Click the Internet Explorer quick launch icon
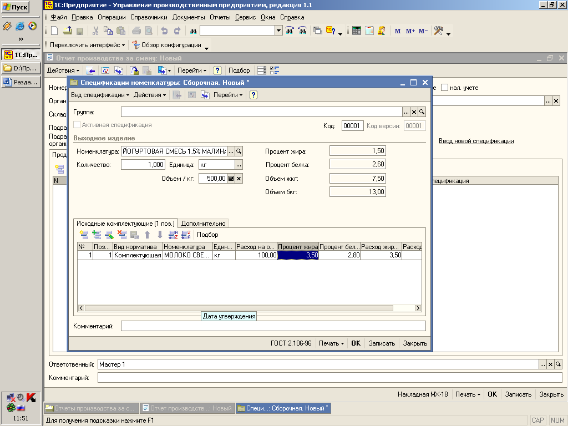The image size is (568, 426). click(x=20, y=26)
